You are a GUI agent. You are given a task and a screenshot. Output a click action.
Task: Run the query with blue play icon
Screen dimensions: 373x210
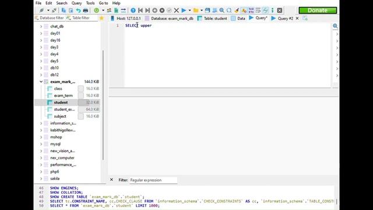click(184, 10)
